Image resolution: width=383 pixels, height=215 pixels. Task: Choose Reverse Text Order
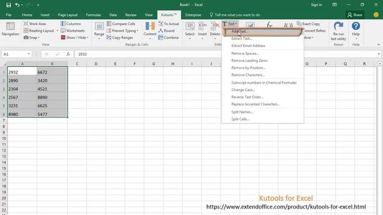coord(263,97)
